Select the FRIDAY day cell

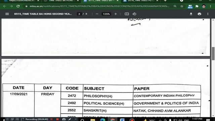(x=48, y=94)
